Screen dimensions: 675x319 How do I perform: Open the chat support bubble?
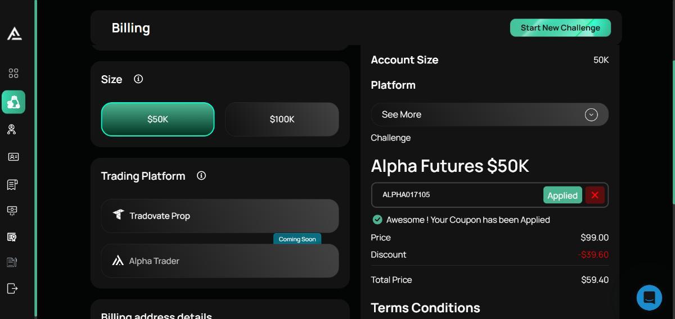click(x=649, y=298)
